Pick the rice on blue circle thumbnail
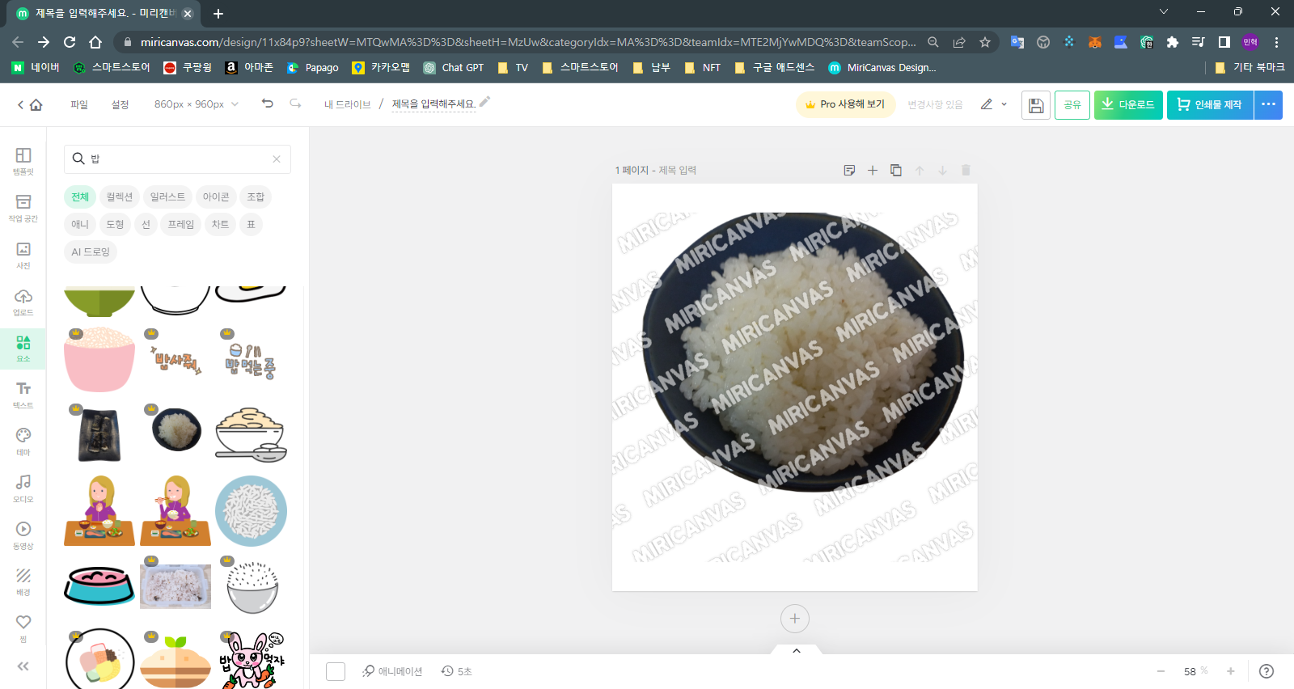Image resolution: width=1294 pixels, height=689 pixels. tap(251, 511)
